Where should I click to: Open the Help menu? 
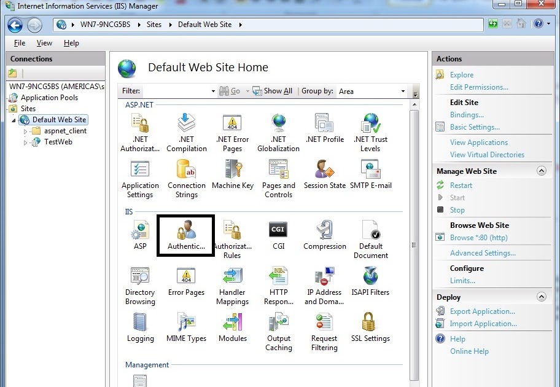pyautogui.click(x=71, y=43)
